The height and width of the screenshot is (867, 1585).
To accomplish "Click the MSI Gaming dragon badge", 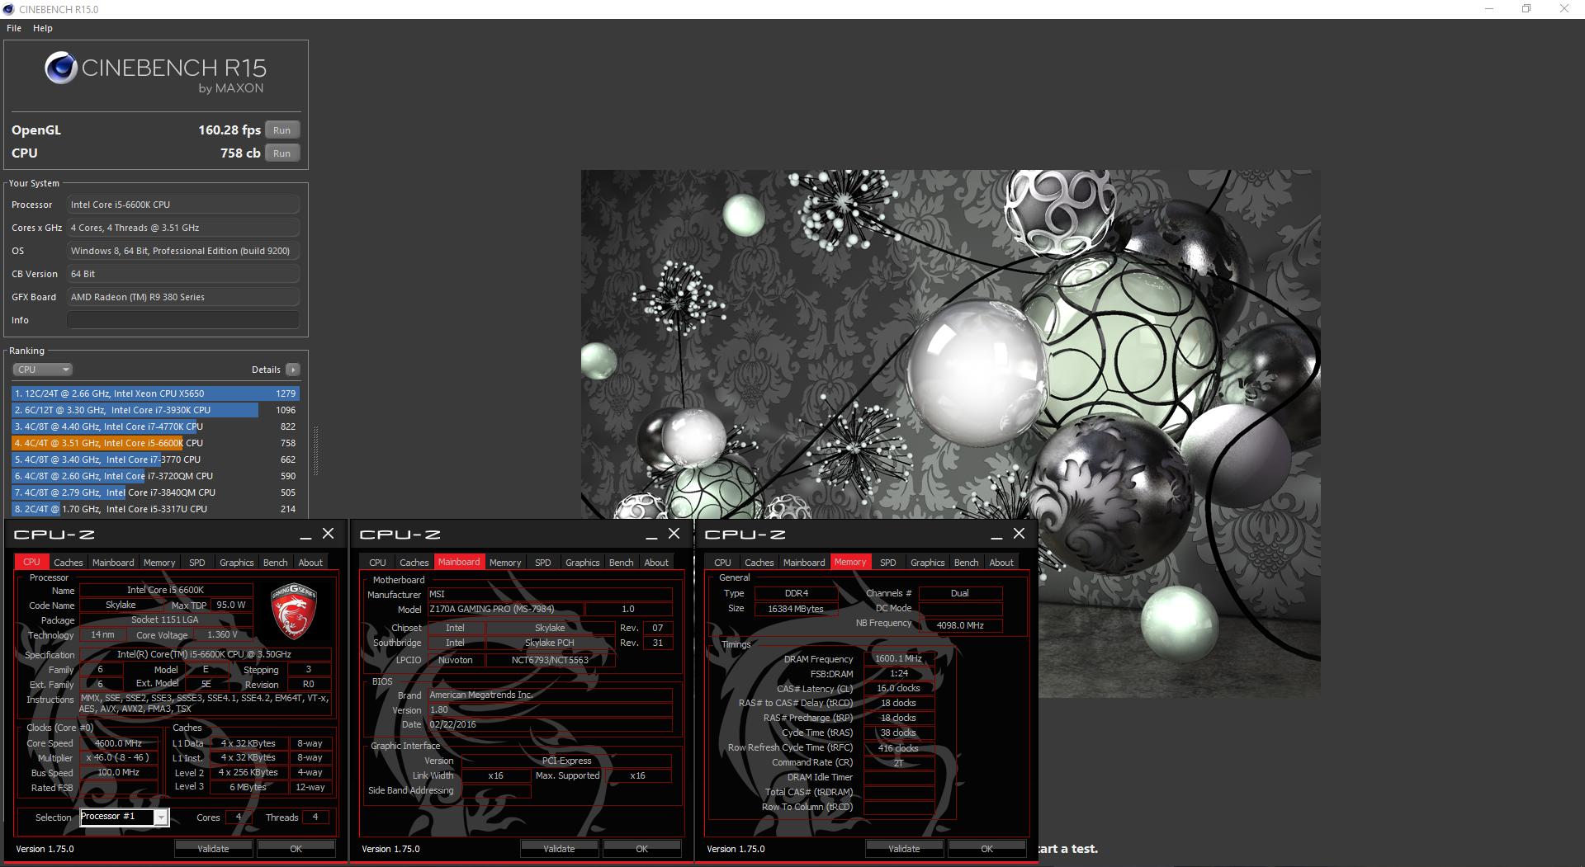I will [294, 612].
